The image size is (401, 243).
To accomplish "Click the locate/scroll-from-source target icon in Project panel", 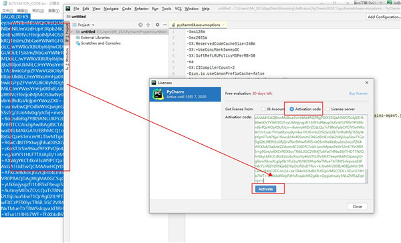I will (140, 25).
